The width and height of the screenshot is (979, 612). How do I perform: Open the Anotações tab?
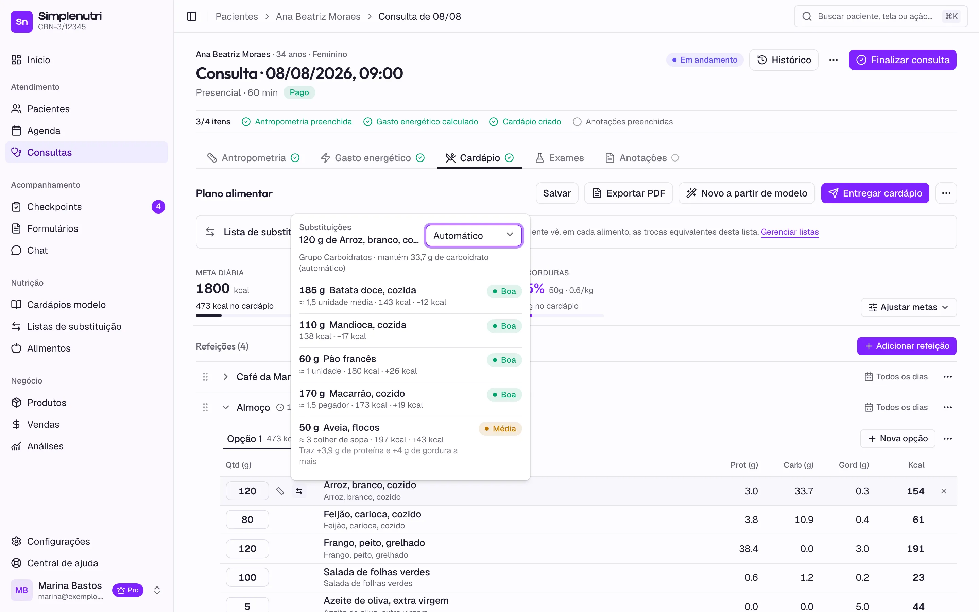641,158
